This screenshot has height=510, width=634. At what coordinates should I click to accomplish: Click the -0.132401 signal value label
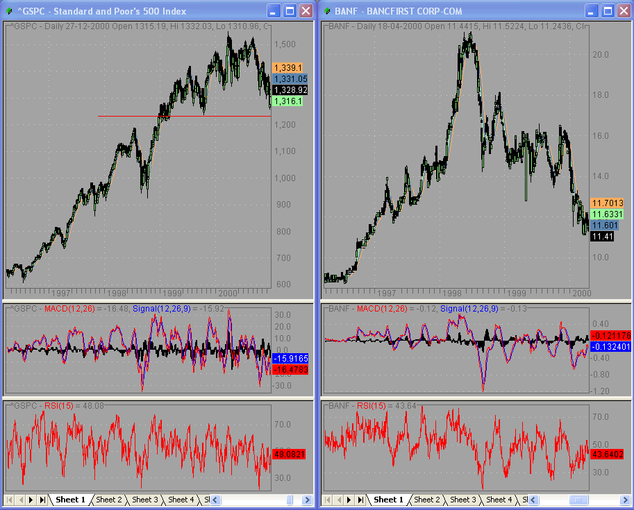[610, 346]
